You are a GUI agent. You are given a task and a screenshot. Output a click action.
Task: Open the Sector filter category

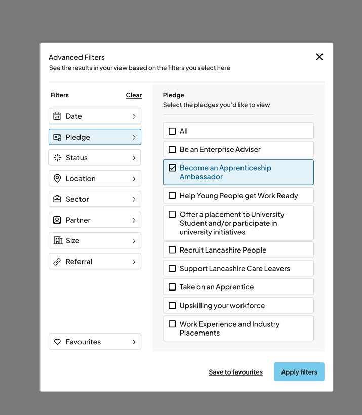point(95,199)
